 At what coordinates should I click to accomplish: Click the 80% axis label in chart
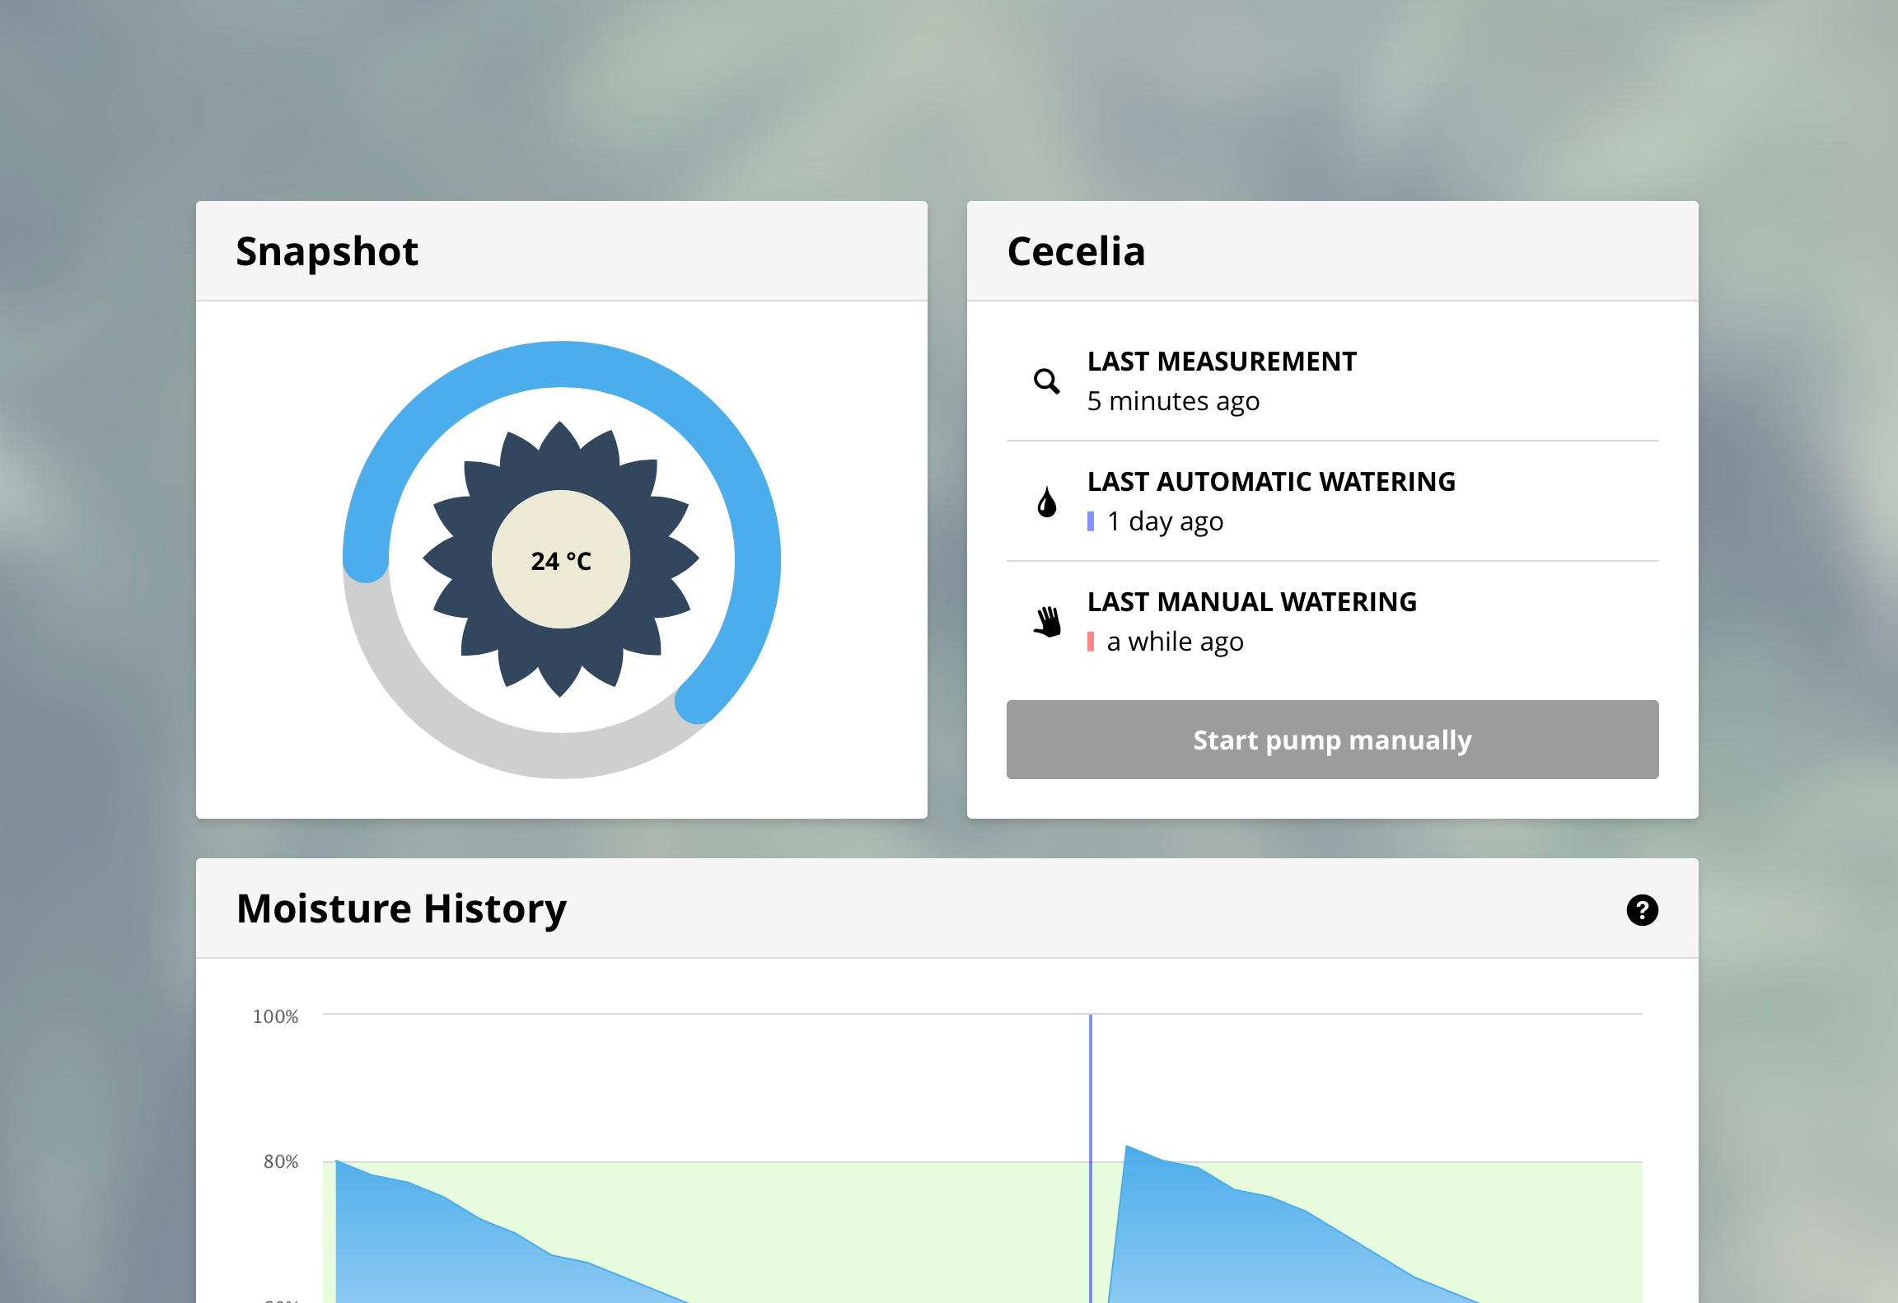click(x=281, y=1161)
